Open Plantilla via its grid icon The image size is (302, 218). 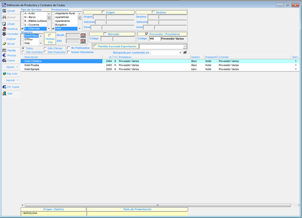4,51
